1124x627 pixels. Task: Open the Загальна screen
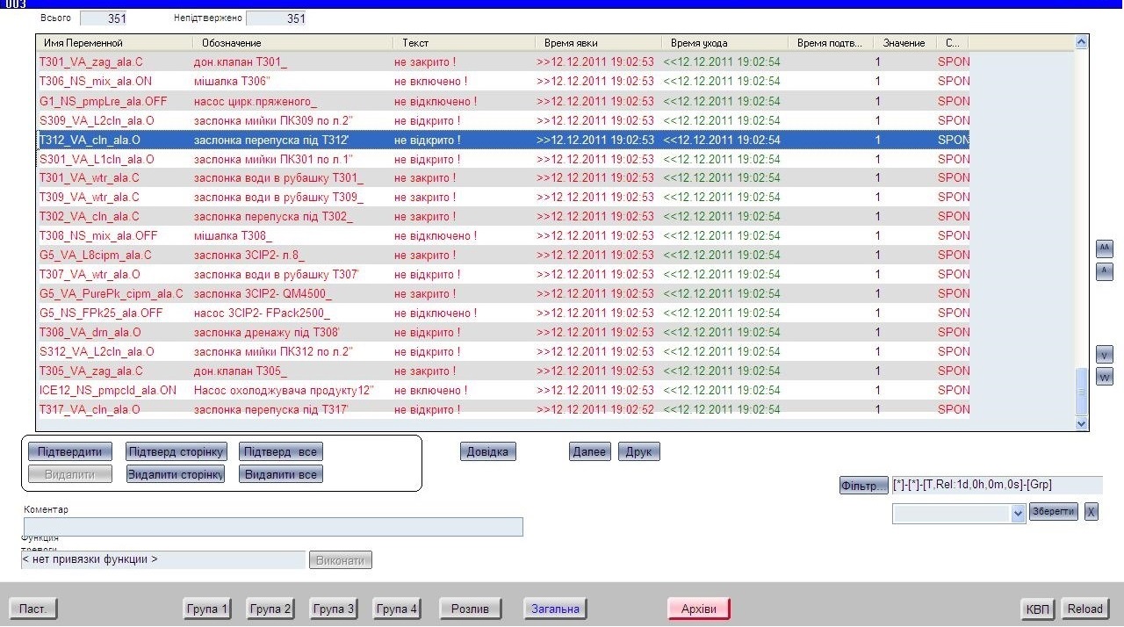[x=555, y=609]
